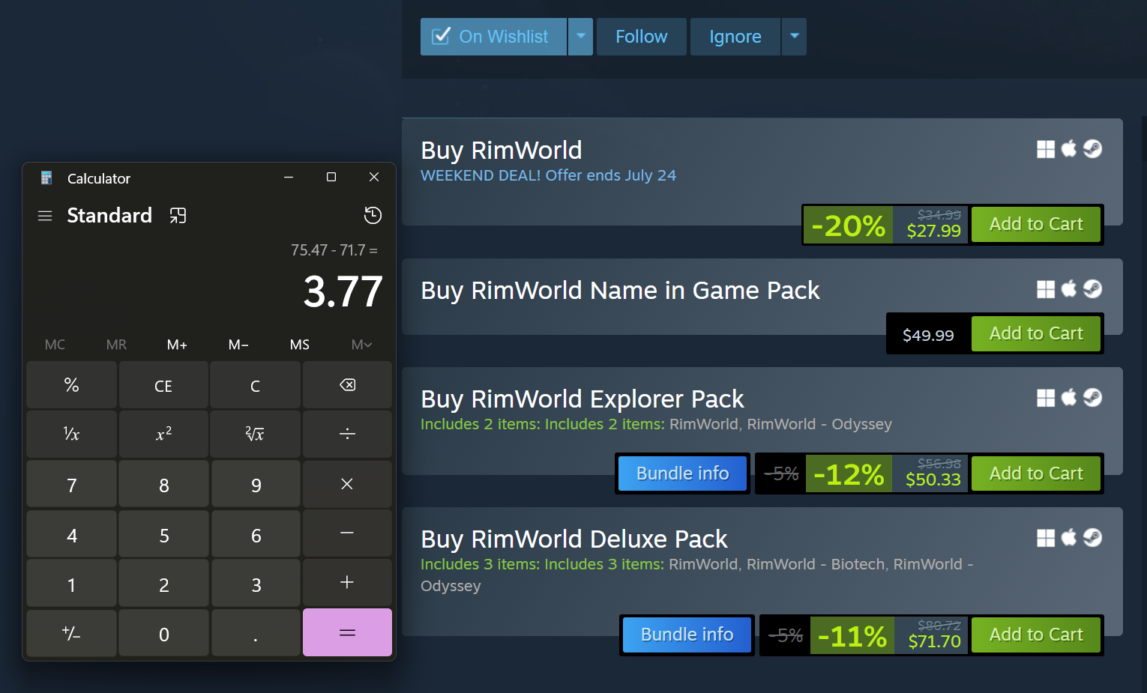
Task: Click Apple platform icon on Buy RimWorld row
Action: [1069, 148]
